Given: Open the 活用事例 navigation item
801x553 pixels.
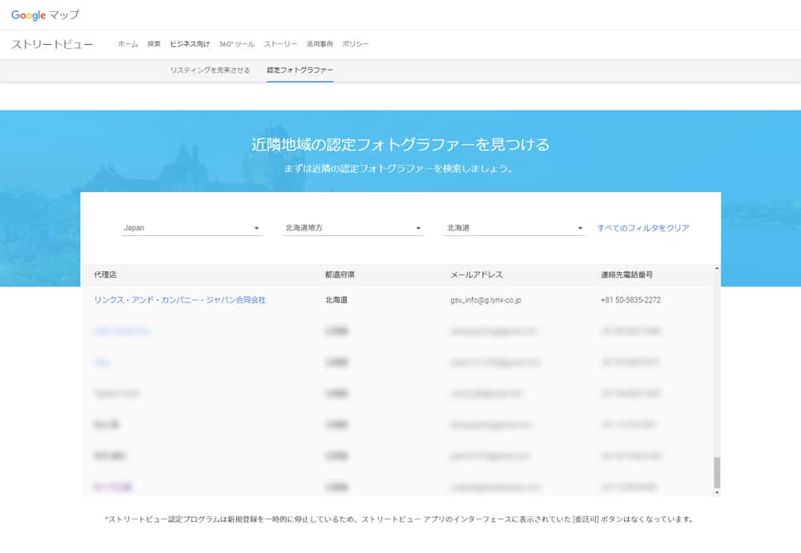Looking at the screenshot, I should [320, 44].
